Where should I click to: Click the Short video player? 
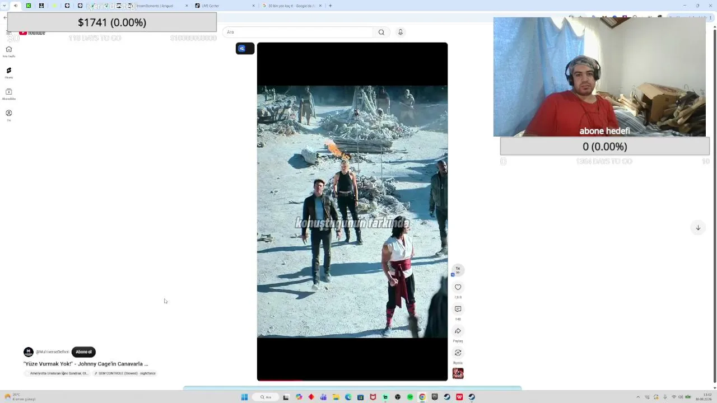(x=352, y=212)
